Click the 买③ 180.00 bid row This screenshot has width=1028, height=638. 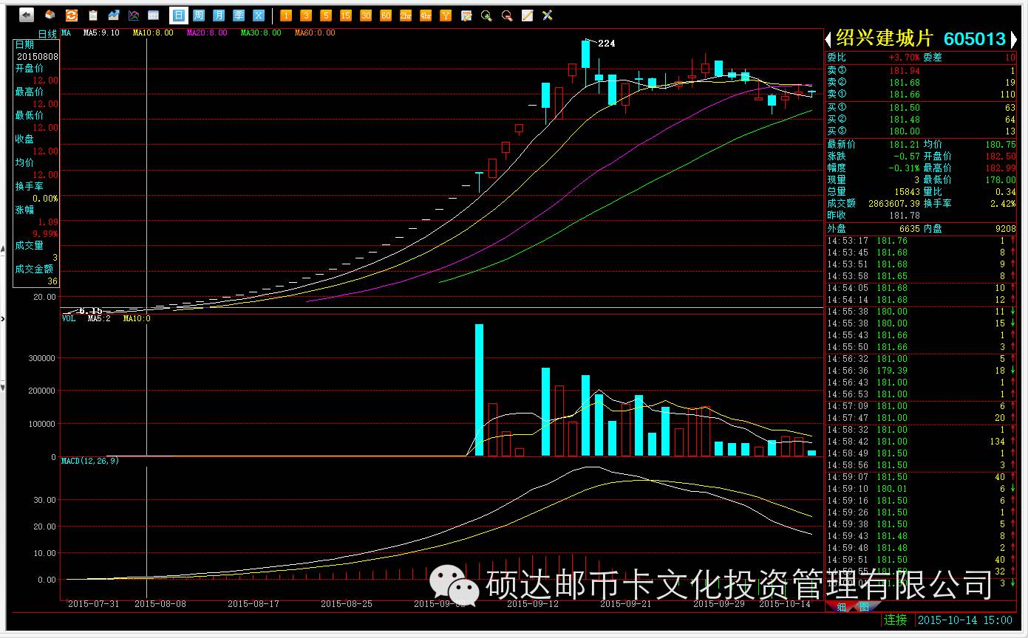click(921, 131)
